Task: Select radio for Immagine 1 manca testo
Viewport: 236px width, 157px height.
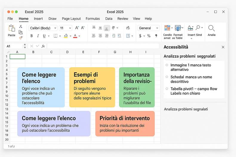Action: coord(167,65)
